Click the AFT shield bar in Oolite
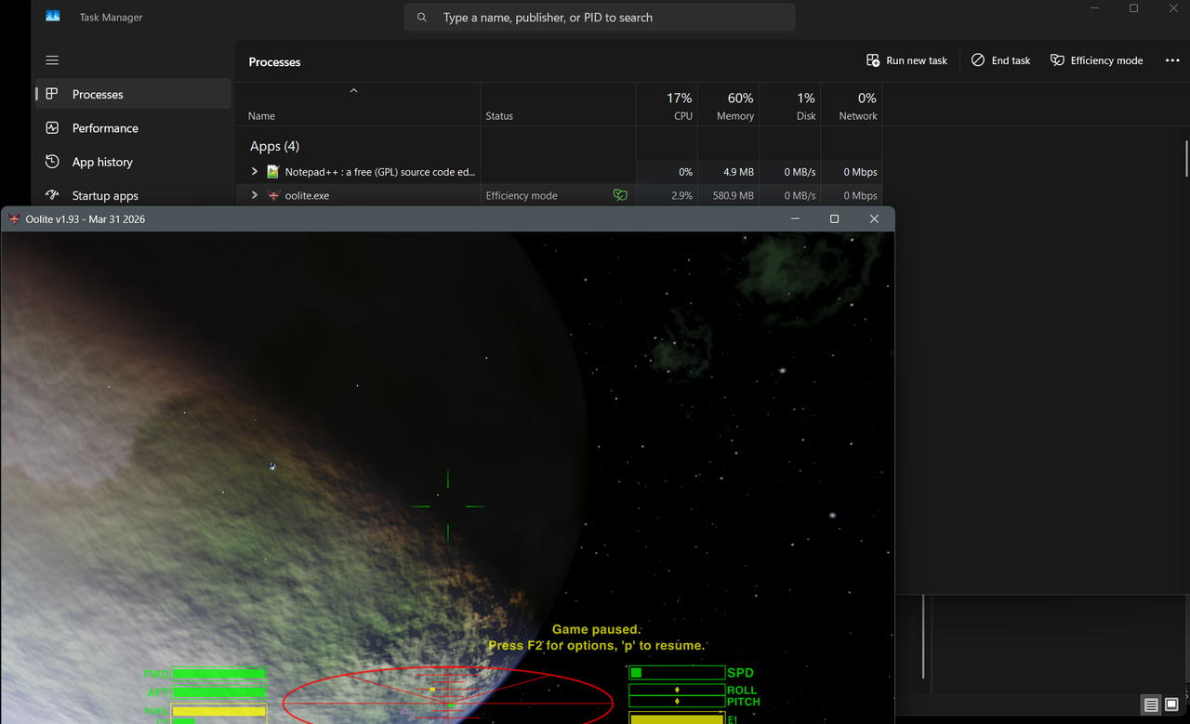The height and width of the screenshot is (724, 1190). 218,692
